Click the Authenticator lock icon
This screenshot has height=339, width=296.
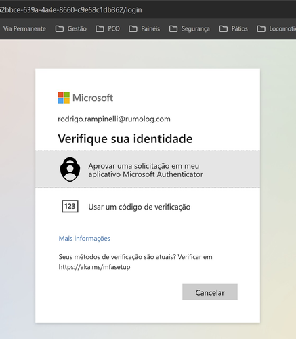[70, 169]
